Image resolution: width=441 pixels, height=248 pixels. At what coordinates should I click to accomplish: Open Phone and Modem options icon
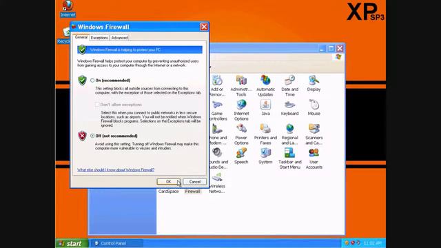coord(217,129)
